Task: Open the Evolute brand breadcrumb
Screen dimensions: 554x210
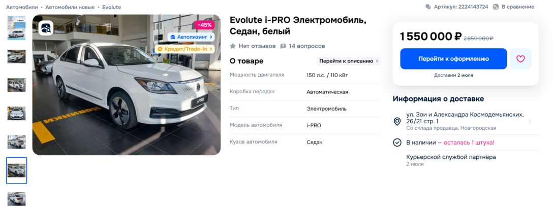Action: coord(112,7)
